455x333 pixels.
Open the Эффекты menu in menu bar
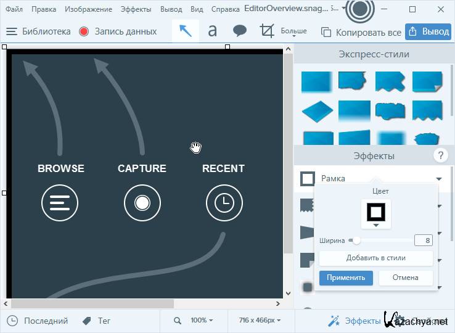(x=136, y=9)
